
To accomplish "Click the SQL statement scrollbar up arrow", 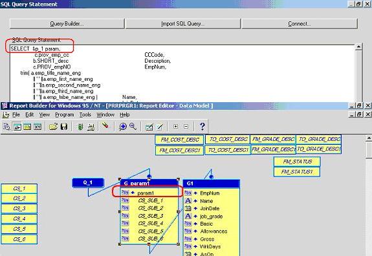I will [358, 47].
